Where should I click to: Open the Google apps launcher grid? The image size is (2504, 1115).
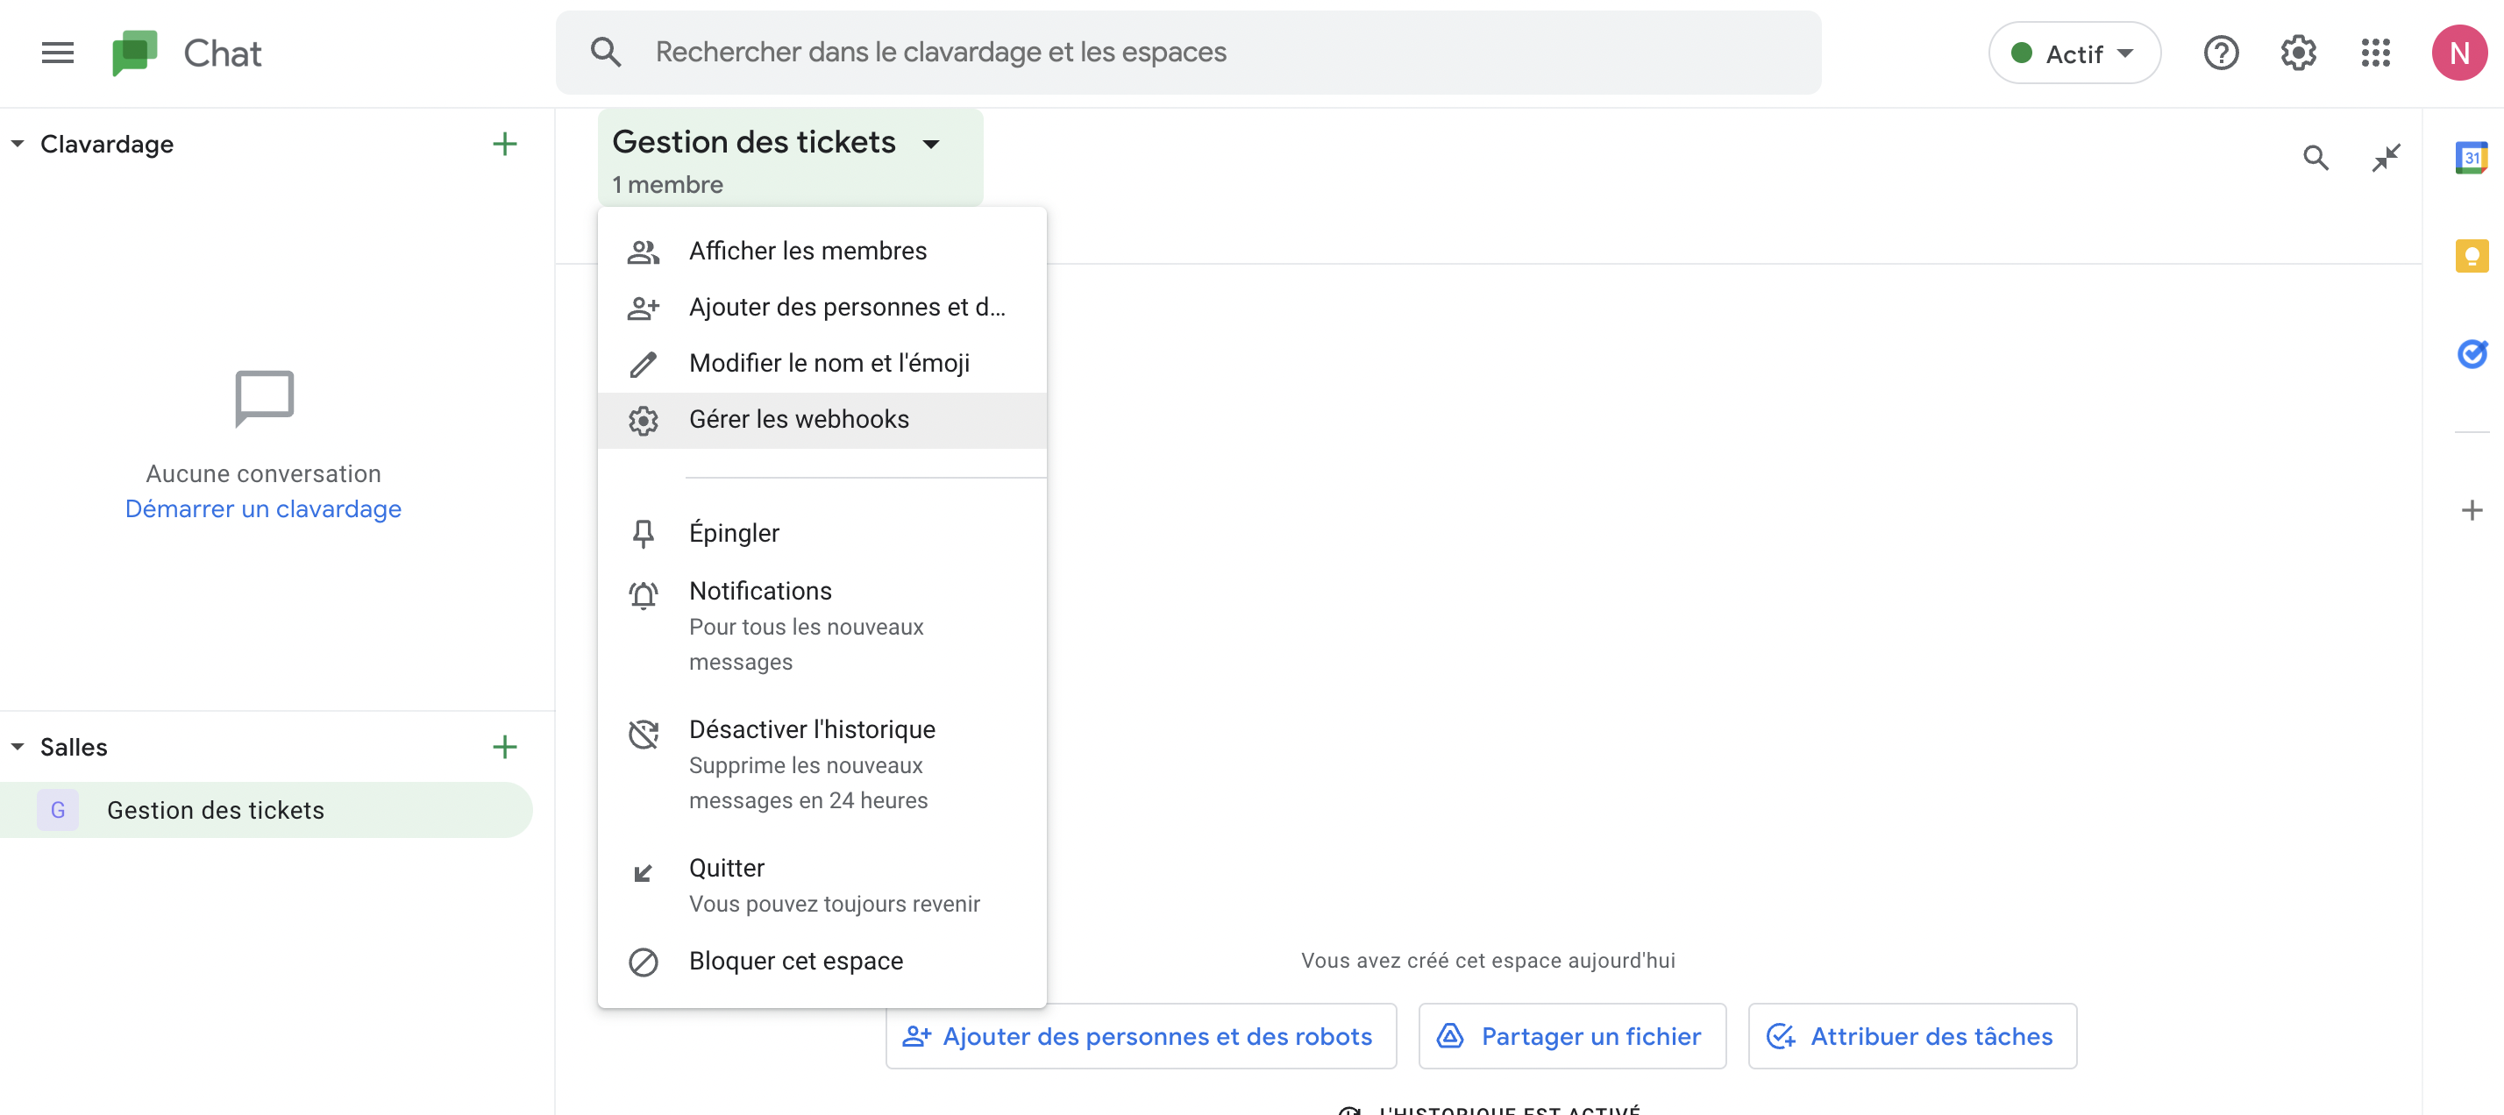pyautogui.click(x=2376, y=53)
